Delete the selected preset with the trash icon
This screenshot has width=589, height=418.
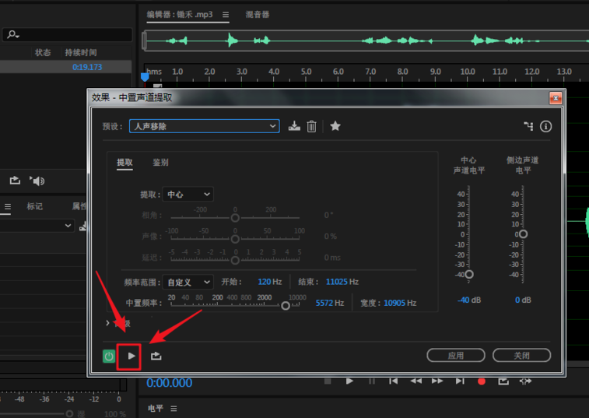point(311,126)
